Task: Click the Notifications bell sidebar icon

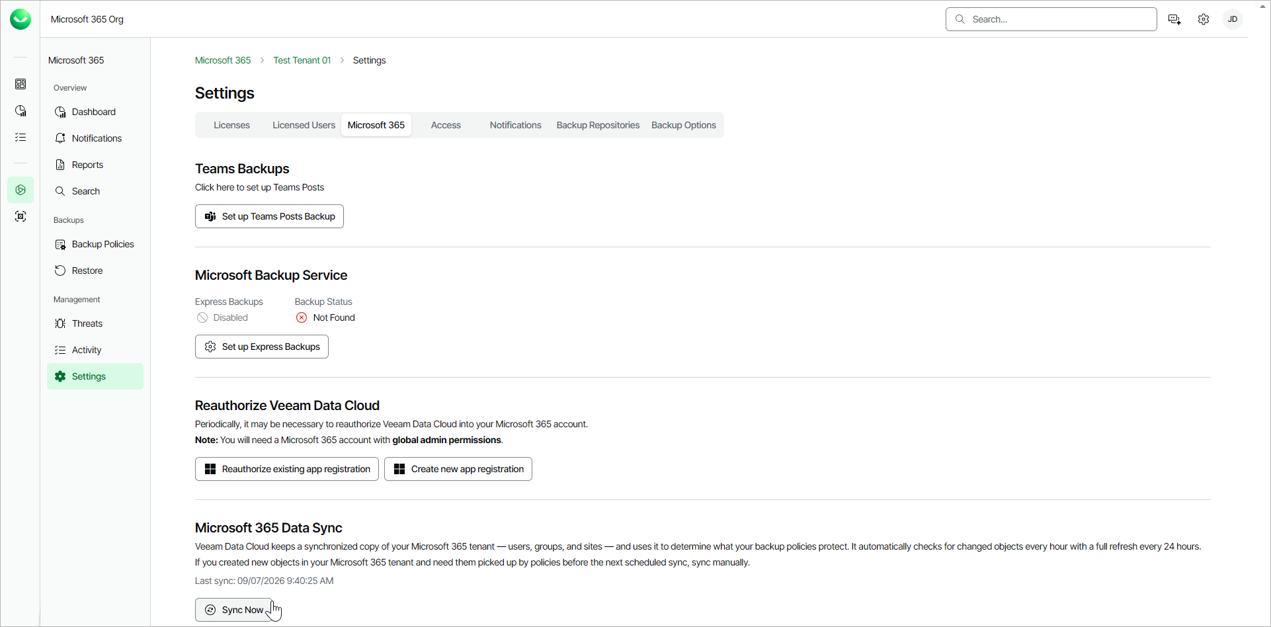Action: tap(60, 138)
